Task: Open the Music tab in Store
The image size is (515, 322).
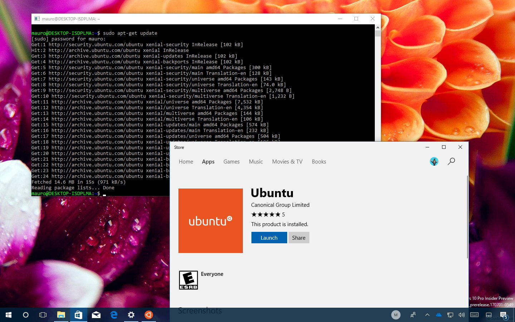Action: click(256, 162)
